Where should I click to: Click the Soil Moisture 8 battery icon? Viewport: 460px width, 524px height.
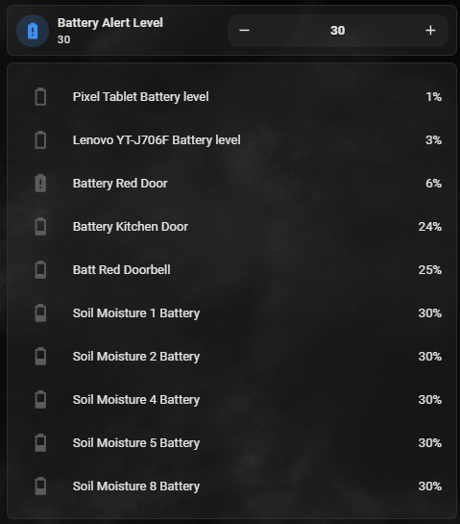coord(40,486)
